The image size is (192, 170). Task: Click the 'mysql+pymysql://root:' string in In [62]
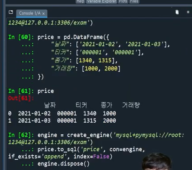[148, 135]
